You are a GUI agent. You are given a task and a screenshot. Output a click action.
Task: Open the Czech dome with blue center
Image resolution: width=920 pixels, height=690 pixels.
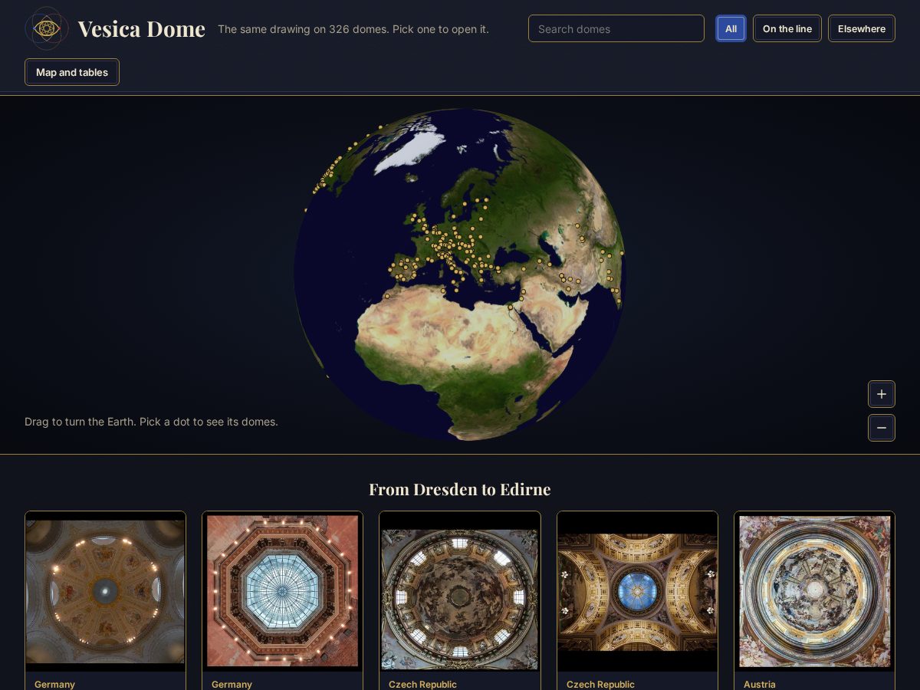tap(637, 591)
